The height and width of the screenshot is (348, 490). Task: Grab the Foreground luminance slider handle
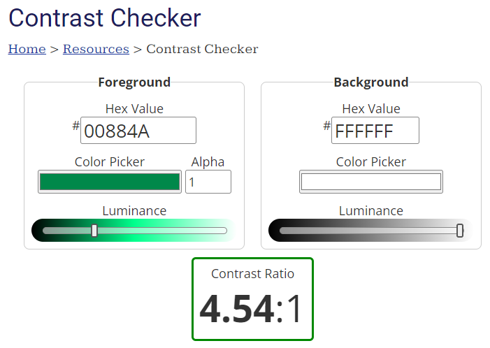click(x=94, y=231)
